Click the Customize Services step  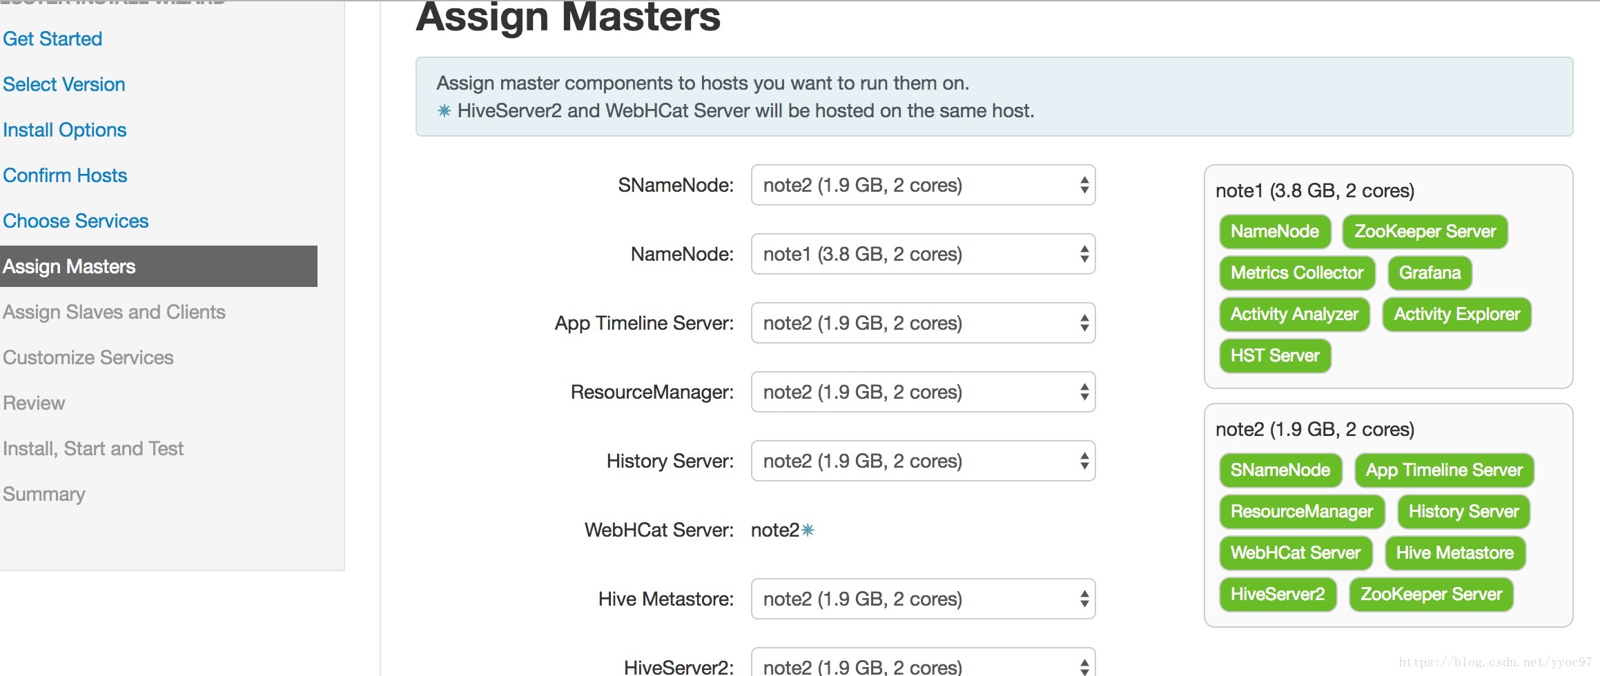coord(88,357)
